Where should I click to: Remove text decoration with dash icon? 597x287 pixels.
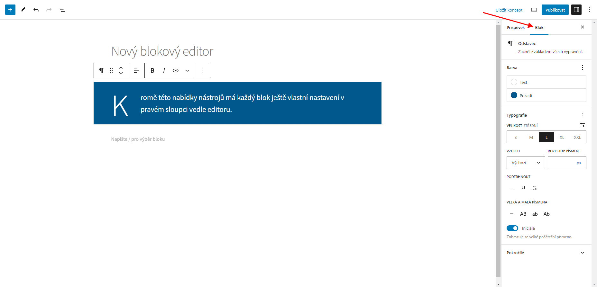[x=512, y=188]
